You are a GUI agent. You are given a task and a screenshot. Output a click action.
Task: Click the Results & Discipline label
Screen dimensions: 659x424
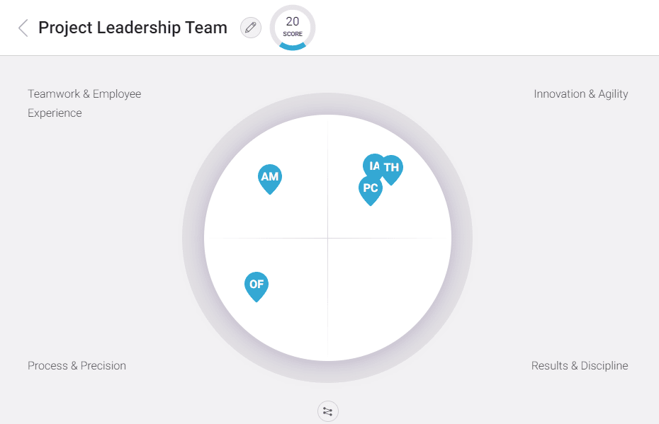click(580, 366)
